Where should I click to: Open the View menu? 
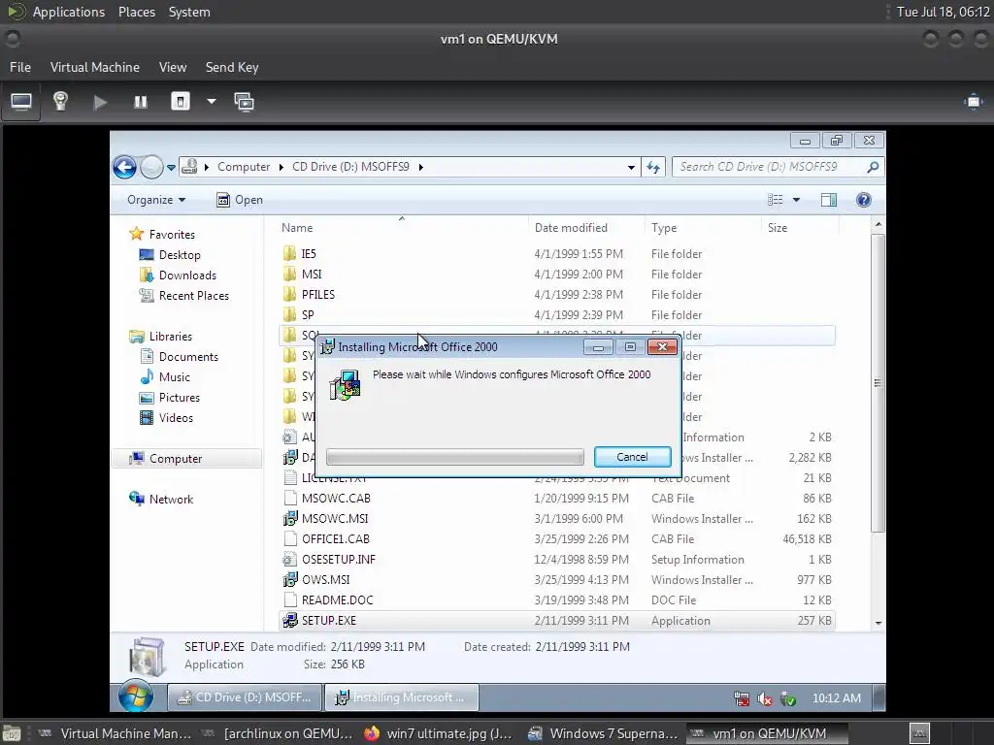173,67
